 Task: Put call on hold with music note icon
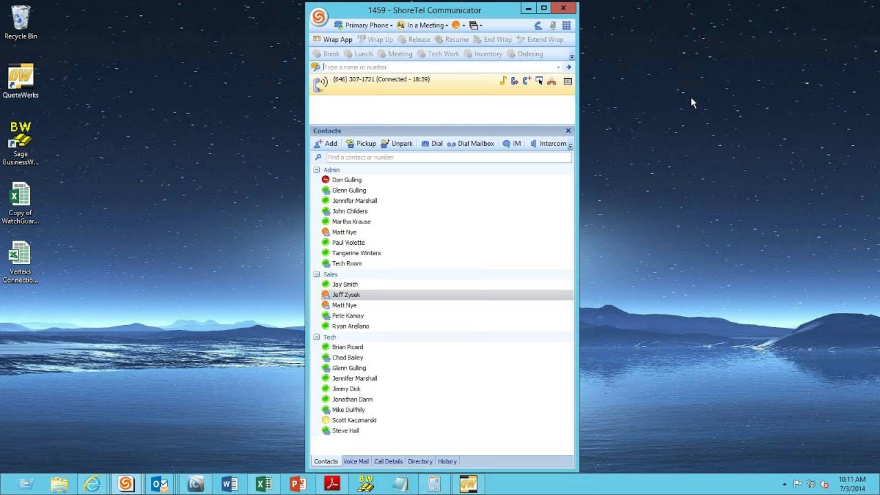pyautogui.click(x=503, y=81)
